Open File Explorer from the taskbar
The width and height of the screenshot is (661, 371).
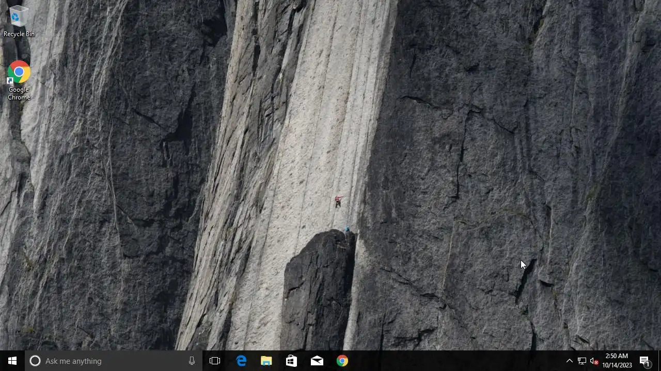click(266, 361)
